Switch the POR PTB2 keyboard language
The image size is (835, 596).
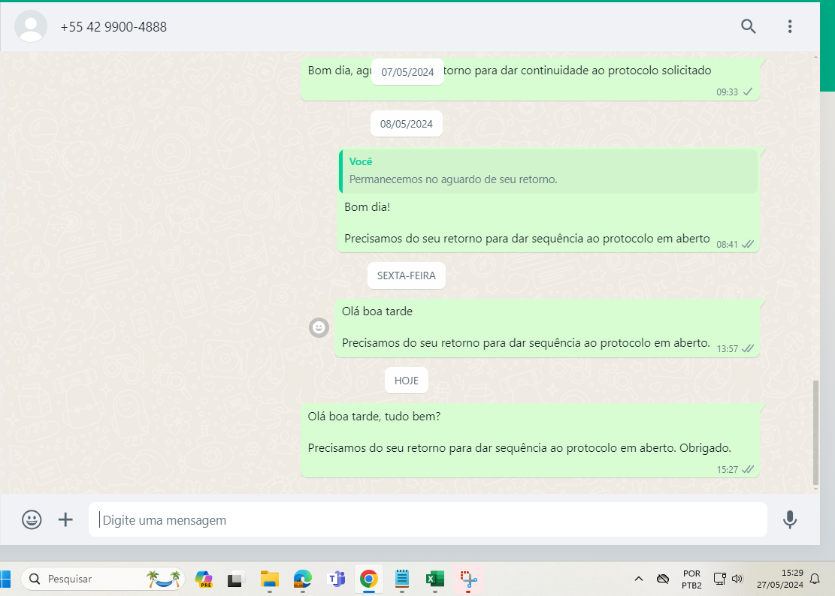(x=691, y=579)
